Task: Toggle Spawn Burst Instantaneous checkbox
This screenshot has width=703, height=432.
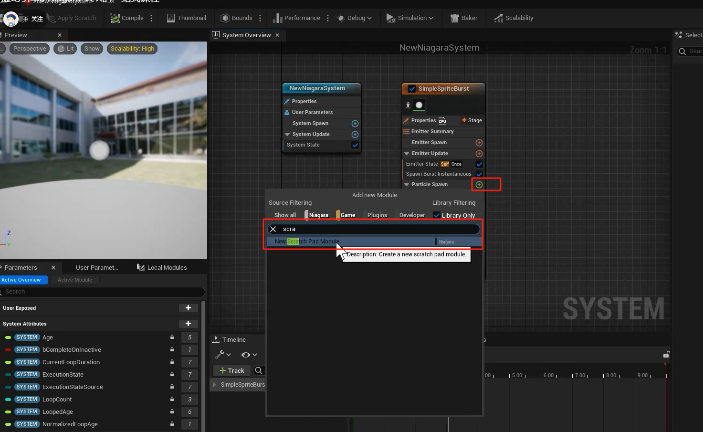Action: (x=479, y=174)
